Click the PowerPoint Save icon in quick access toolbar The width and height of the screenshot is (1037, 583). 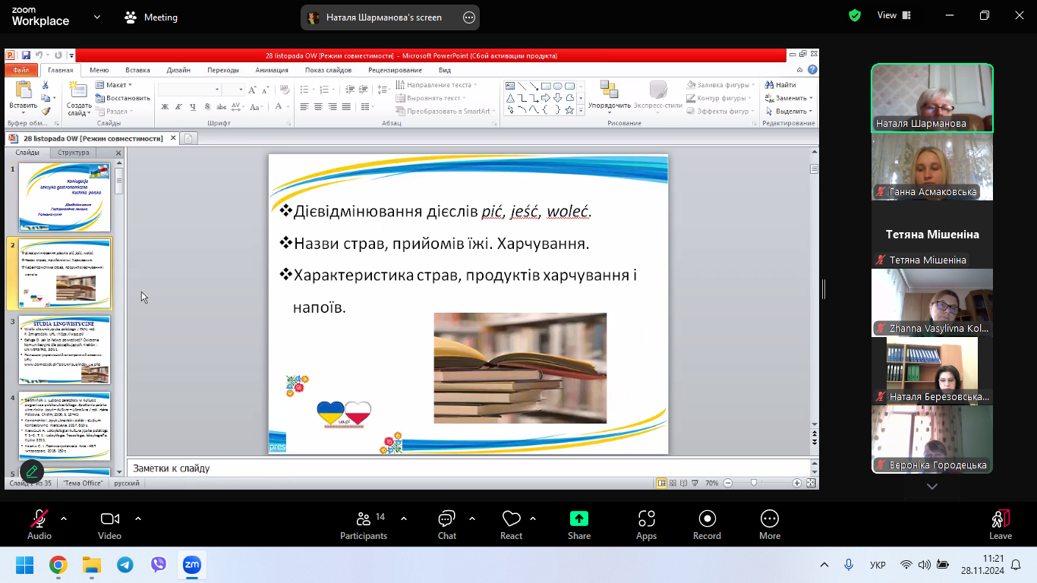(x=26, y=55)
